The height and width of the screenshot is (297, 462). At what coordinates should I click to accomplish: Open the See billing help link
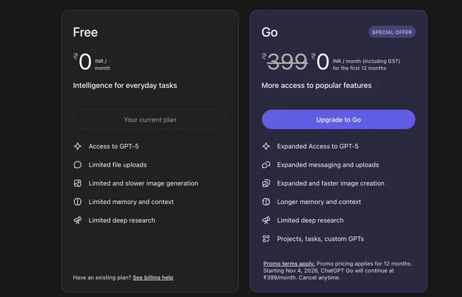tap(153, 277)
